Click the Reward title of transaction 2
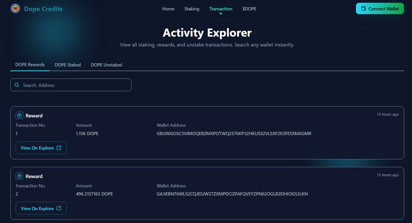 click(34, 176)
